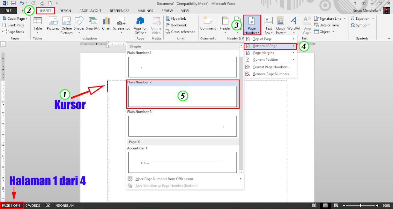Insert a Text Box

point(269,25)
